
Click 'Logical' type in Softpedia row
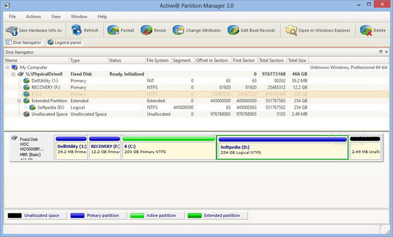(78, 108)
